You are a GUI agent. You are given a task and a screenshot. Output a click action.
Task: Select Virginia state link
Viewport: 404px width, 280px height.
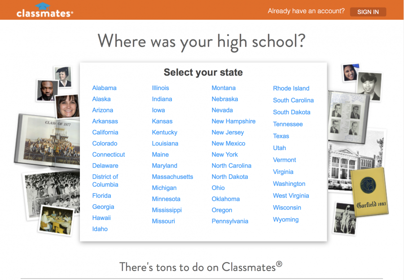point(283,172)
